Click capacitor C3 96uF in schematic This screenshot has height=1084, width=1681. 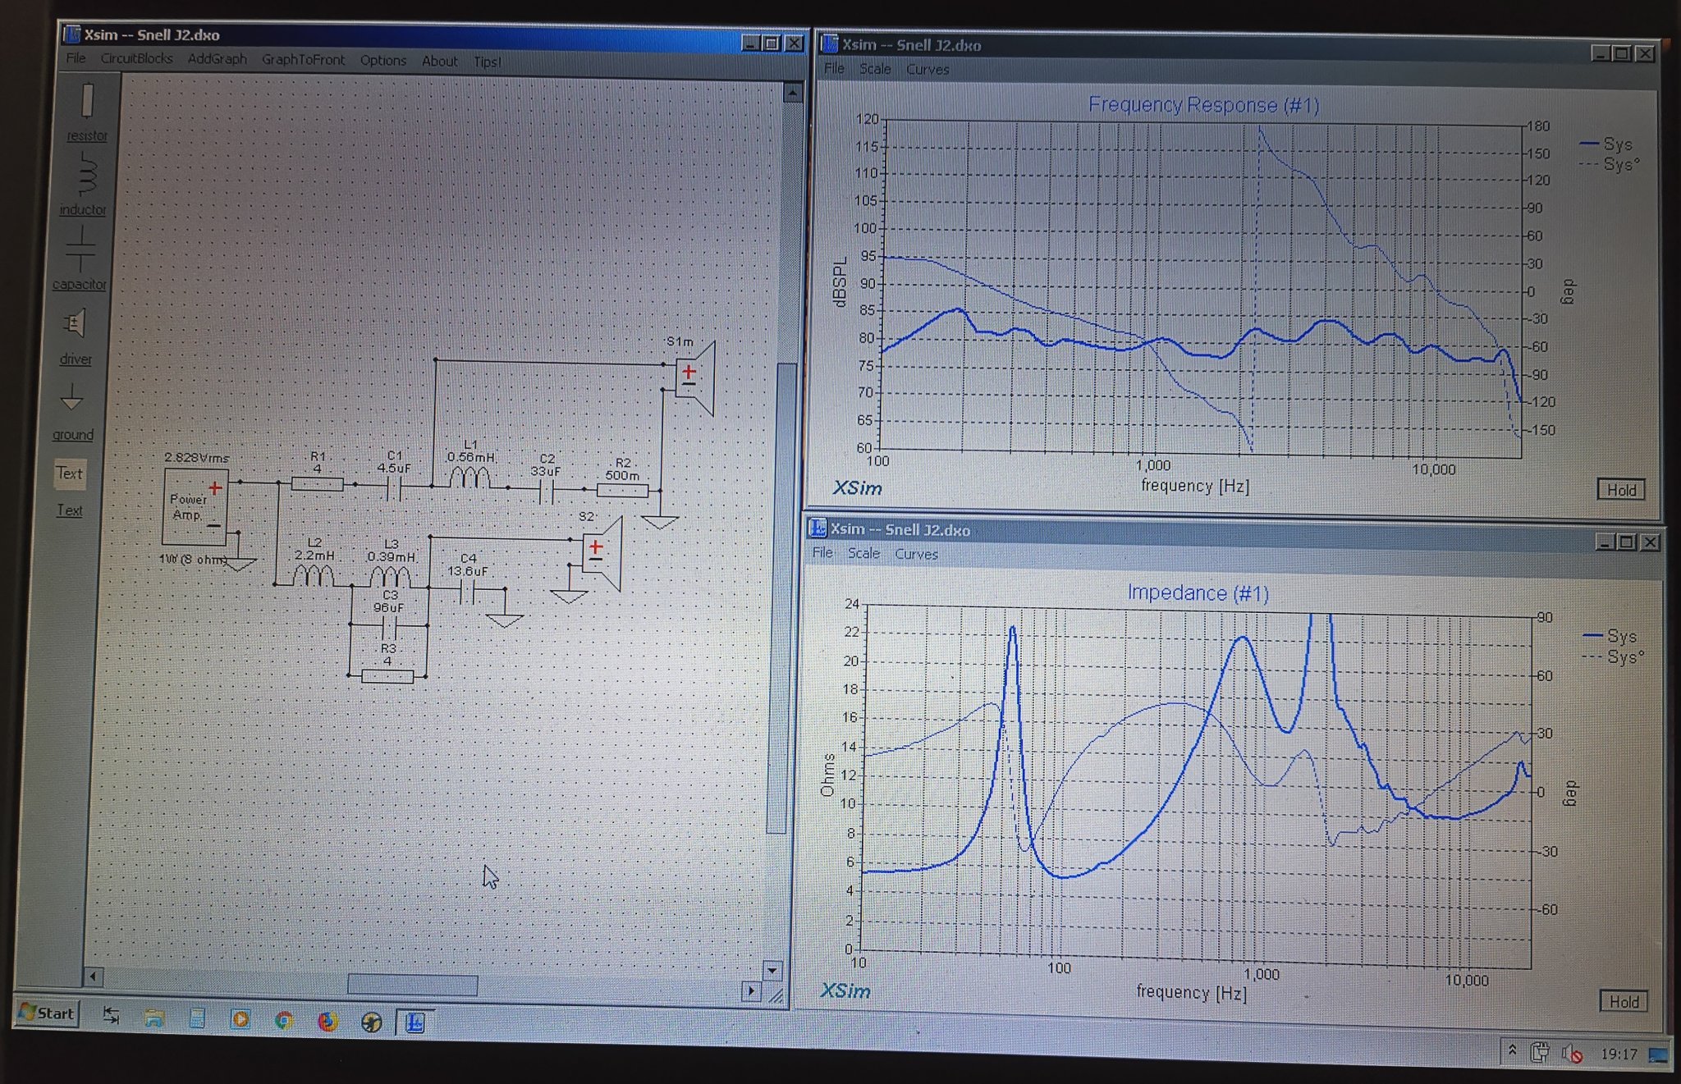tap(389, 628)
